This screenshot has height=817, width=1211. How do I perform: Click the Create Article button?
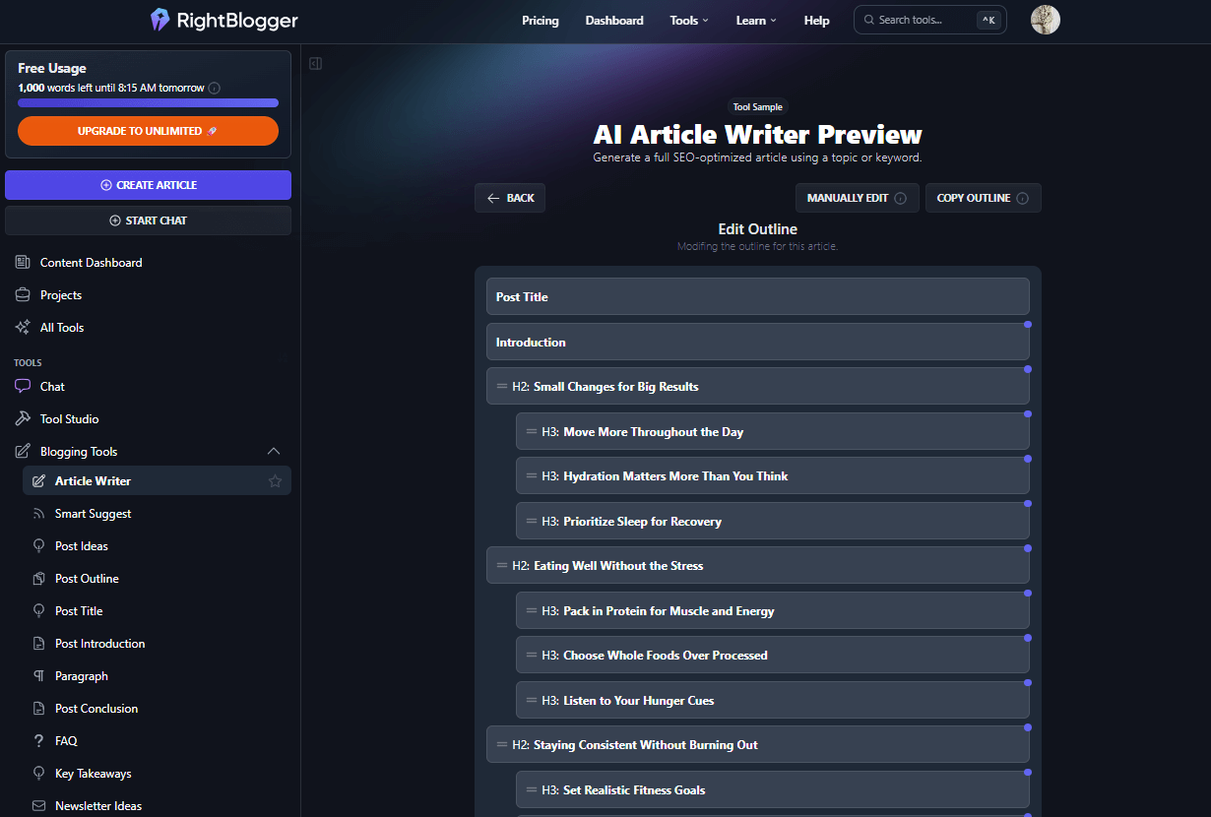tap(148, 185)
